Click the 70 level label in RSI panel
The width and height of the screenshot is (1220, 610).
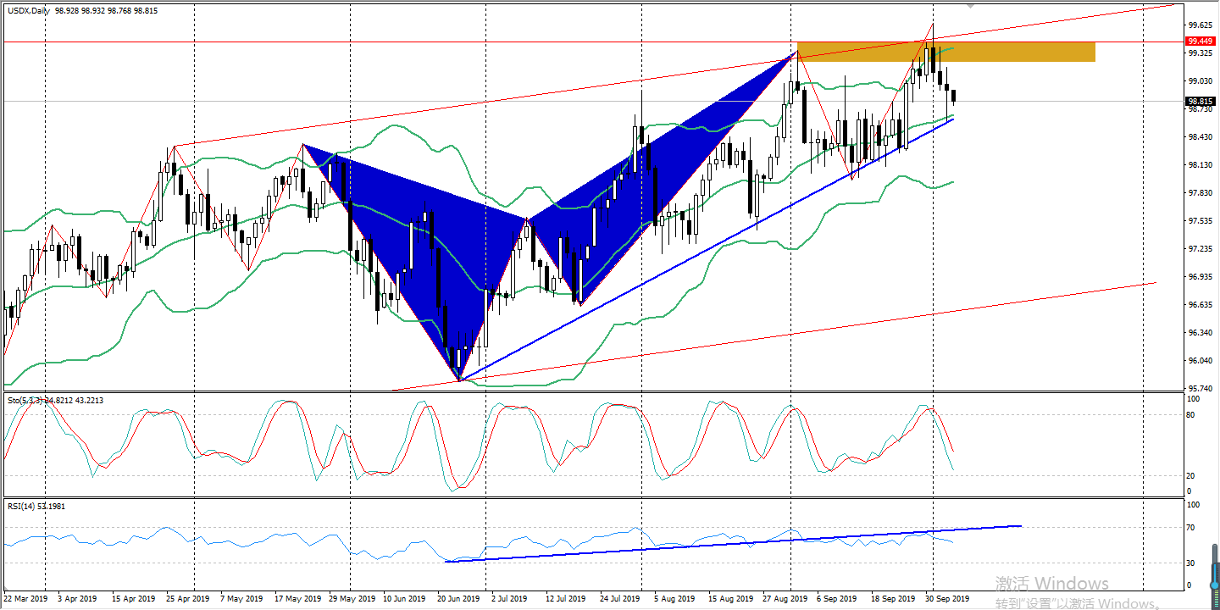(1190, 528)
